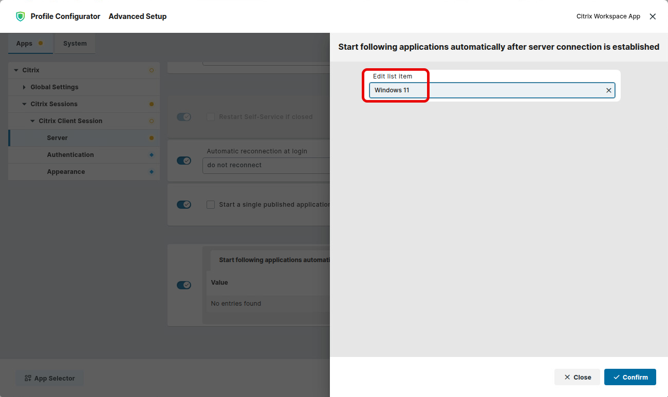
Task: Click the blue diamond indicator next to Appearance
Action: coord(151,172)
